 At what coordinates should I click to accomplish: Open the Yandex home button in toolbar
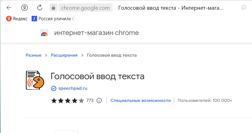click(24, 7)
